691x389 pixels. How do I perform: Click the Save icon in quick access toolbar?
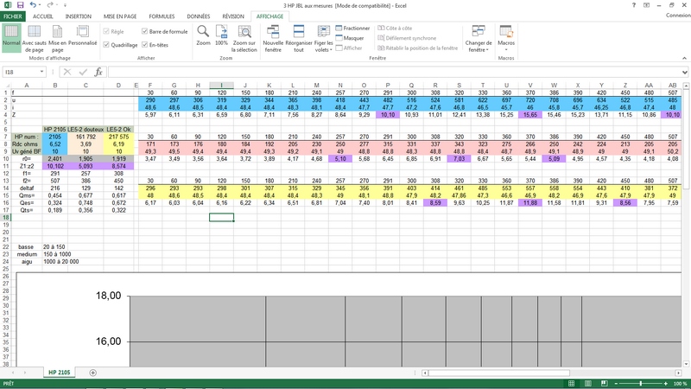[x=19, y=5]
